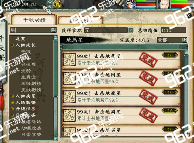The image size is (194, 143).
Task: Open the 全部 filter dropdown
Action: (x=184, y=40)
